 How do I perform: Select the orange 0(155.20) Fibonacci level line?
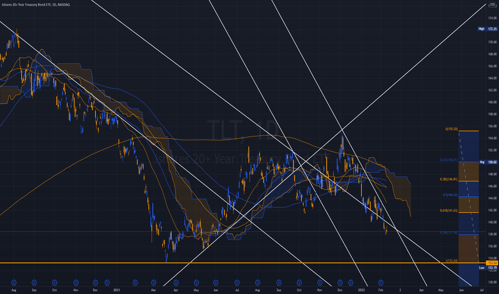click(x=468, y=131)
